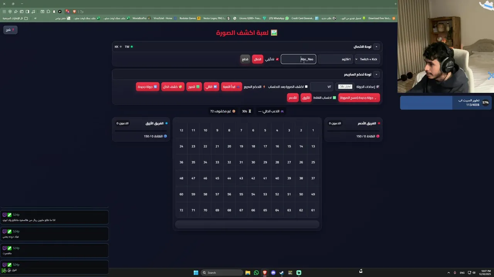494x277 pixels.
Task: Toggle تذكّرني remember-me checkbox
Action: tap(277, 59)
